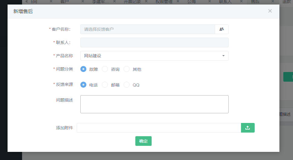Switch to the 权限管理 background tab
The image size is (293, 160).
pyautogui.click(x=164, y=2)
